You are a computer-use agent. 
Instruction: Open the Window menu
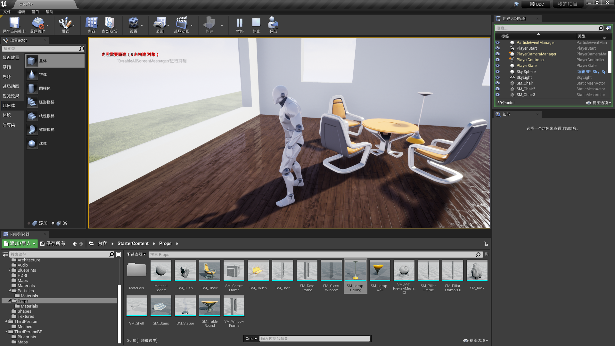point(35,12)
